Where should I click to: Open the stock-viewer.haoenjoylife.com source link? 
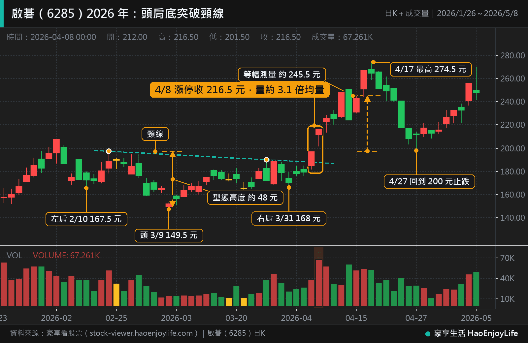point(141,333)
